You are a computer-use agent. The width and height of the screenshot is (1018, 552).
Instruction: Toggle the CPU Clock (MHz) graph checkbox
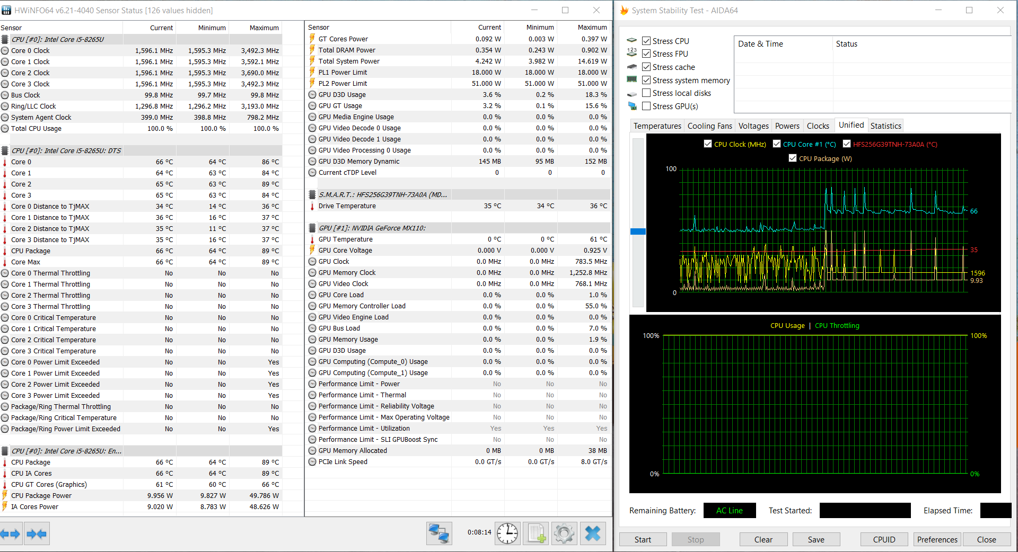click(x=708, y=144)
